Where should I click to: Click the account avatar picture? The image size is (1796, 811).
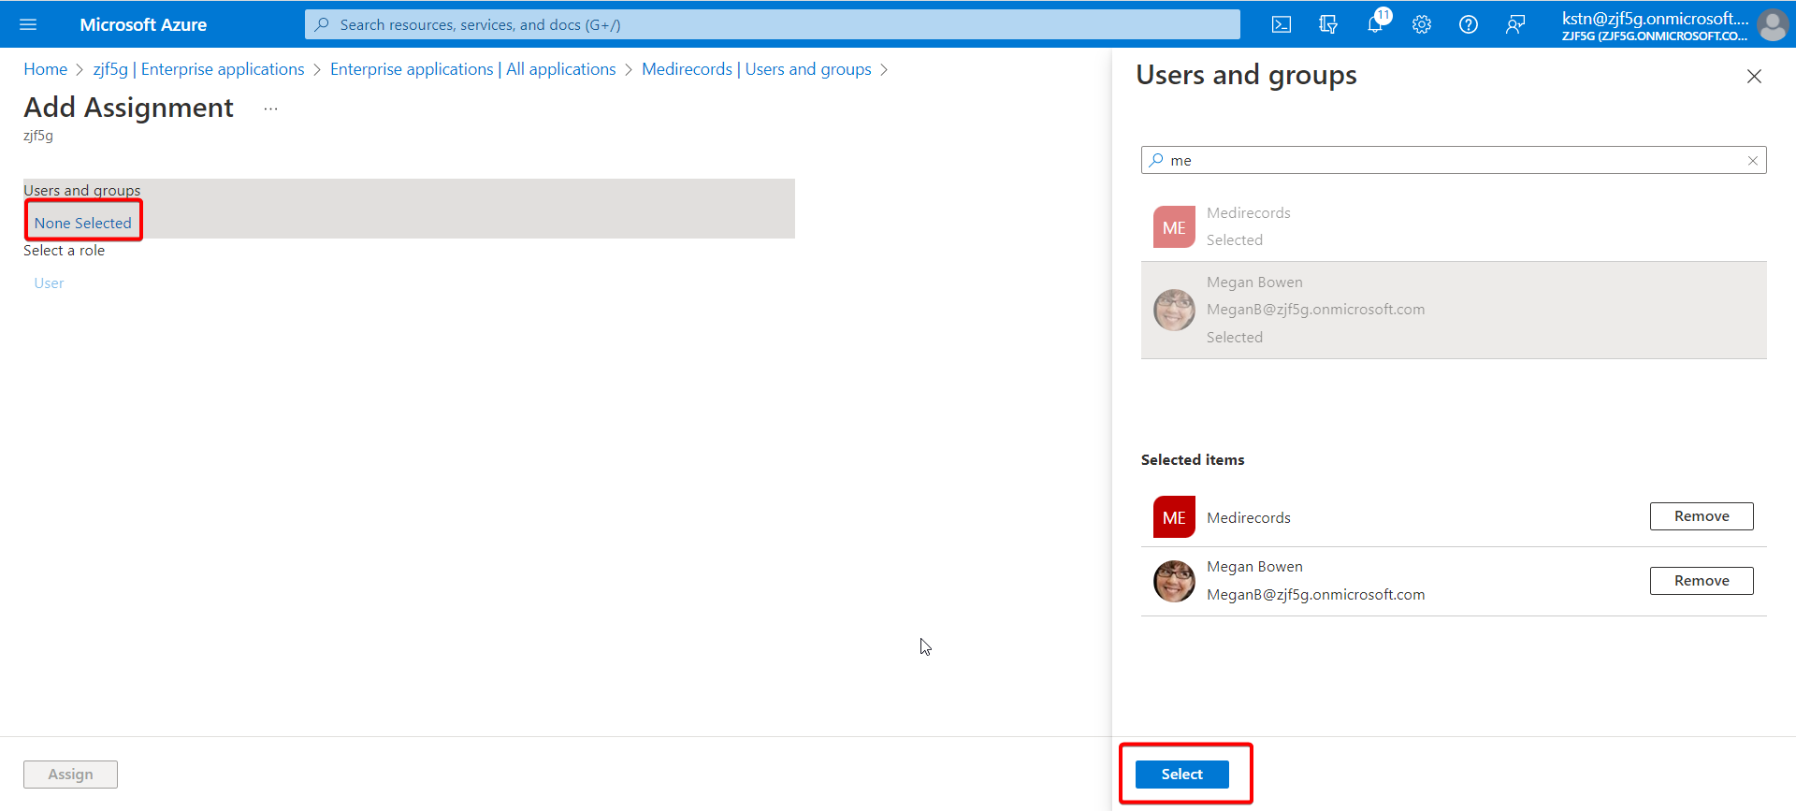1773,24
